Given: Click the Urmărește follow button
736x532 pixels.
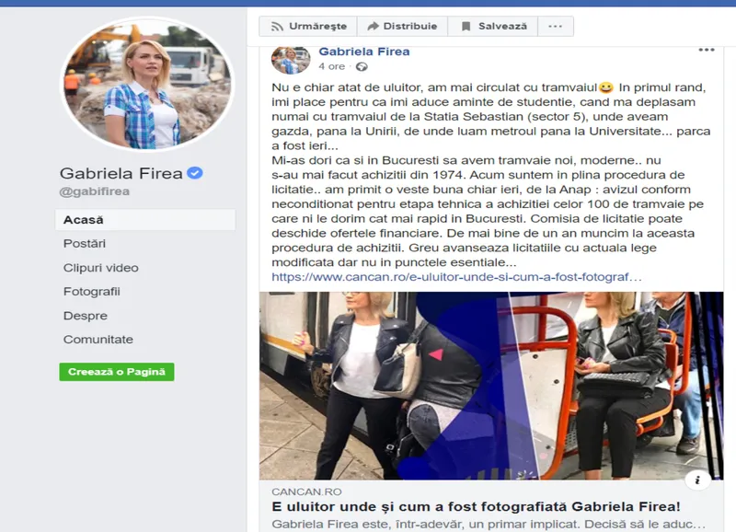Looking at the screenshot, I should pos(308,27).
